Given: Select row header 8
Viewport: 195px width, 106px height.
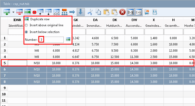Looking at the screenshot, I should coord(4,82).
